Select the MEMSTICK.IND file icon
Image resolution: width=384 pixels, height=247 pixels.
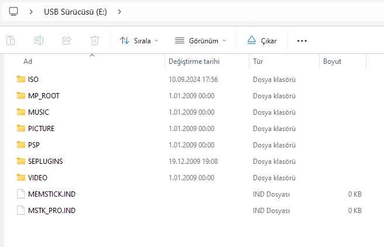click(21, 194)
